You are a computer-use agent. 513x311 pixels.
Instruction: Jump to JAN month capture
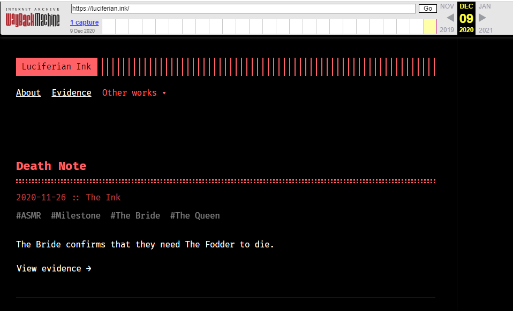pos(485,6)
